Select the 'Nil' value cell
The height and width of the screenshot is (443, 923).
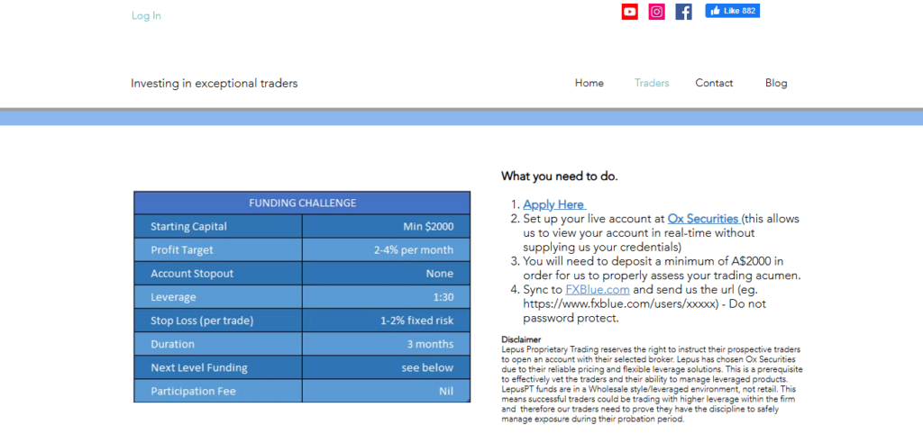pos(386,391)
